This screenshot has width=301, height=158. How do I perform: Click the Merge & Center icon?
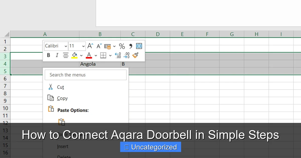click(x=139, y=46)
